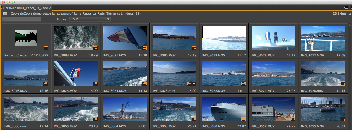
Task: Select the IMG_3080.MOV clip thumbnail
Action: coord(174,38)
